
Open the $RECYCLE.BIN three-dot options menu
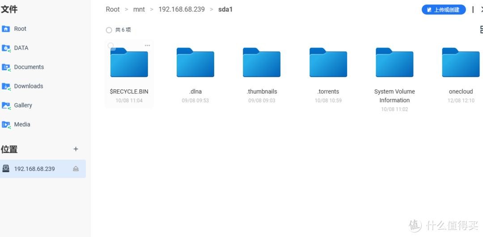point(147,46)
